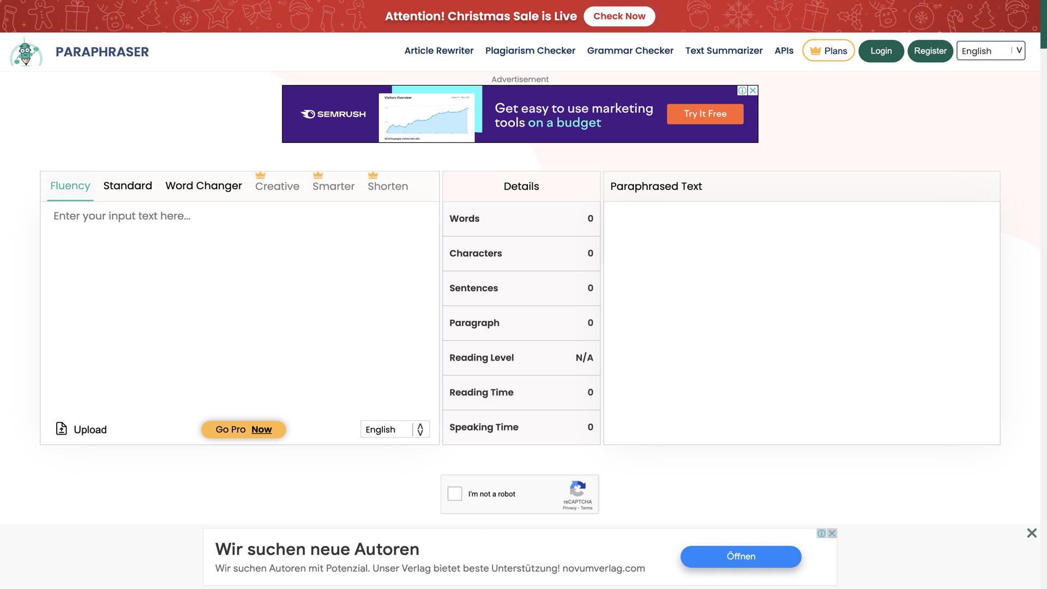Close the novumverlag ad with small X
The width and height of the screenshot is (1047, 589).
pos(832,533)
